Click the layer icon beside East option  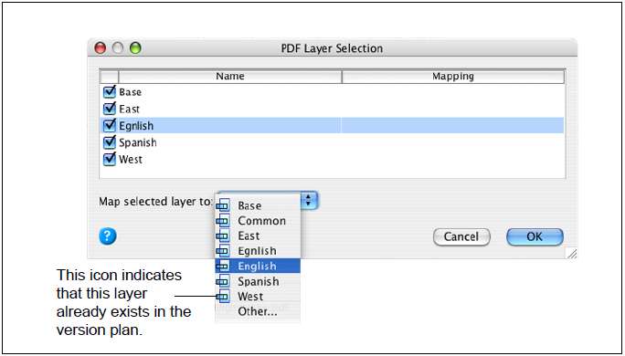point(223,236)
